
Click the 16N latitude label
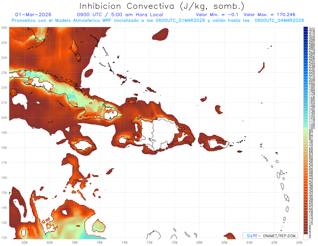click(4, 178)
